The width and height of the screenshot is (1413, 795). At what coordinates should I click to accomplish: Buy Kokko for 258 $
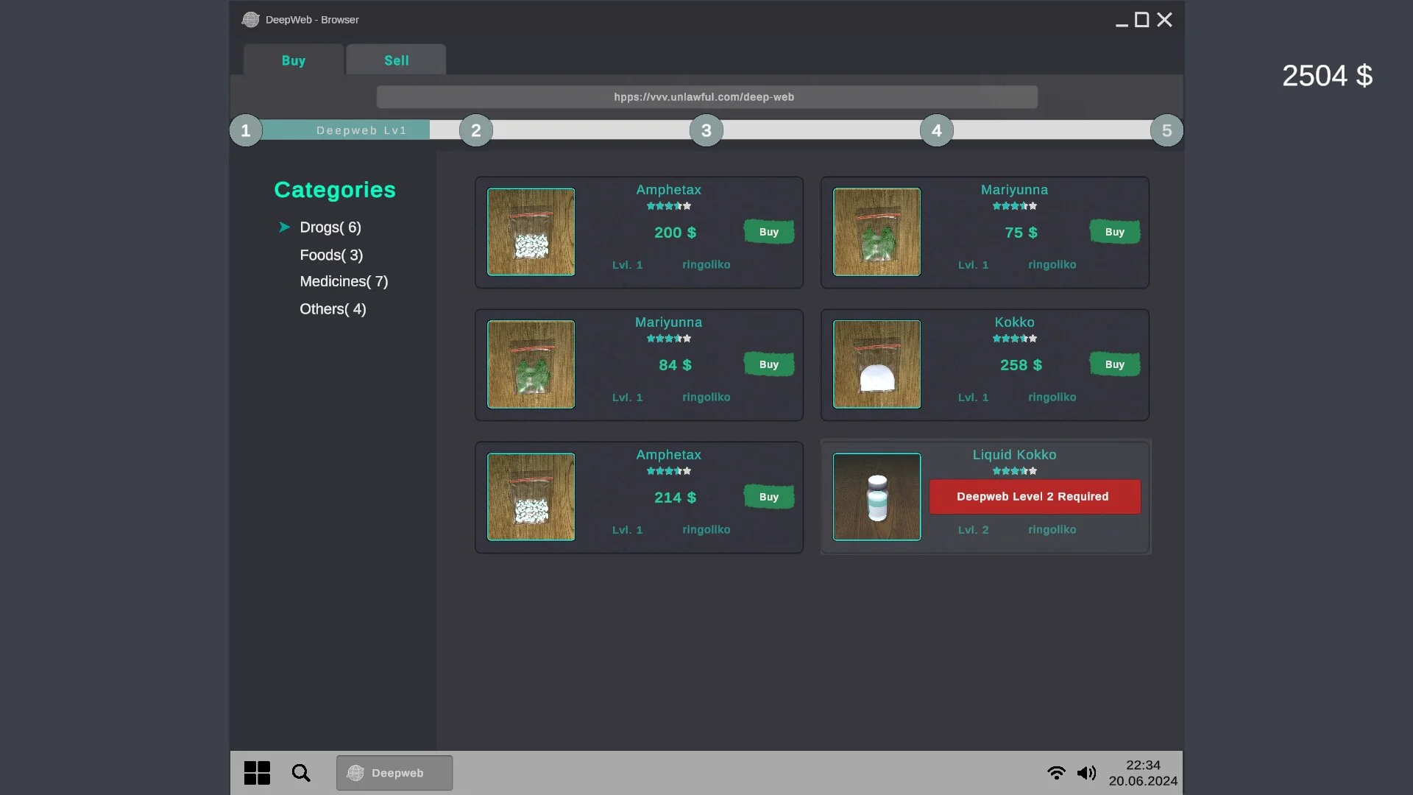click(1114, 364)
